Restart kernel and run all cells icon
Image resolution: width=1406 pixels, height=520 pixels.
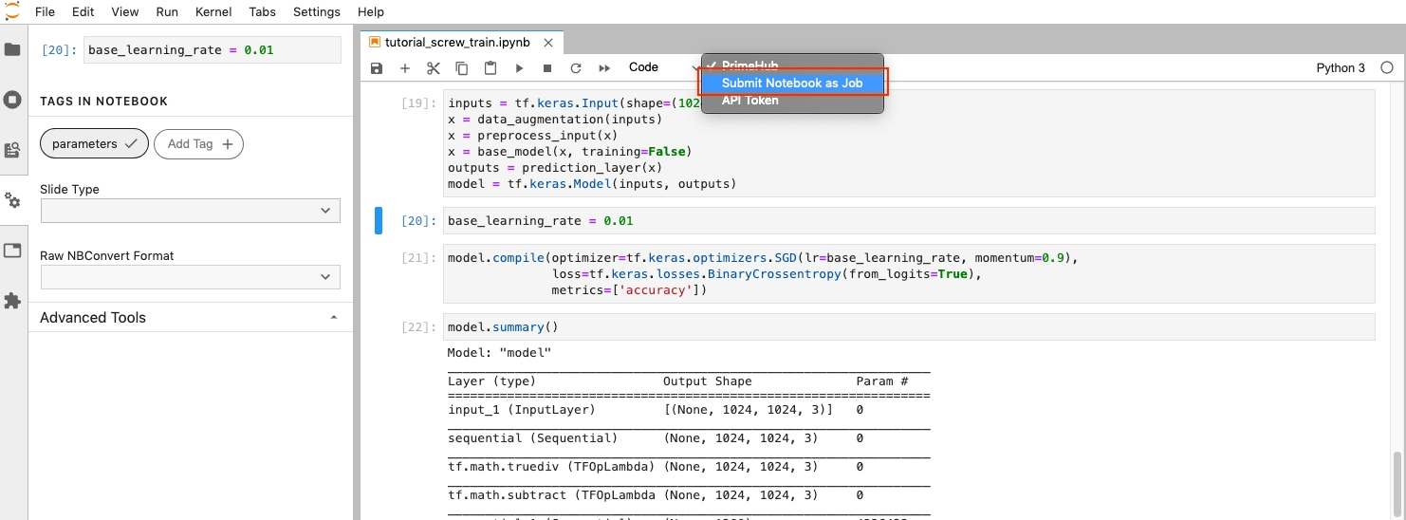pyautogui.click(x=604, y=68)
